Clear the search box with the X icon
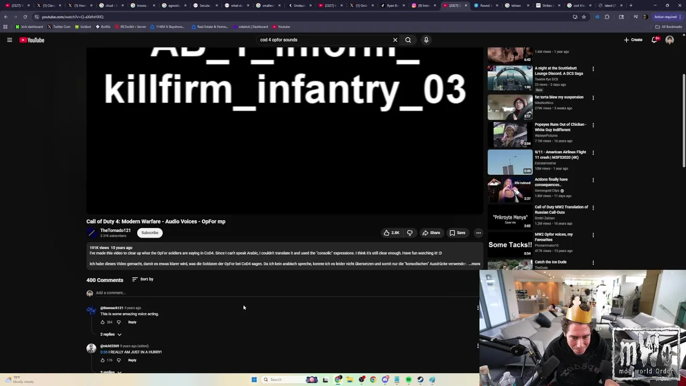This screenshot has width=686, height=386. coord(395,40)
